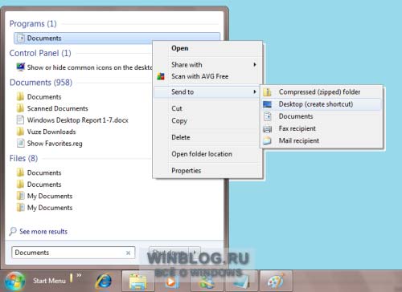The image size is (402, 292).
Task: Click the AVG icon in the context menu
Action: (161, 76)
